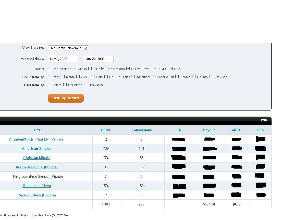Enable filter by Browsers checkbox
Screen dimensions: 294x220
86,85
